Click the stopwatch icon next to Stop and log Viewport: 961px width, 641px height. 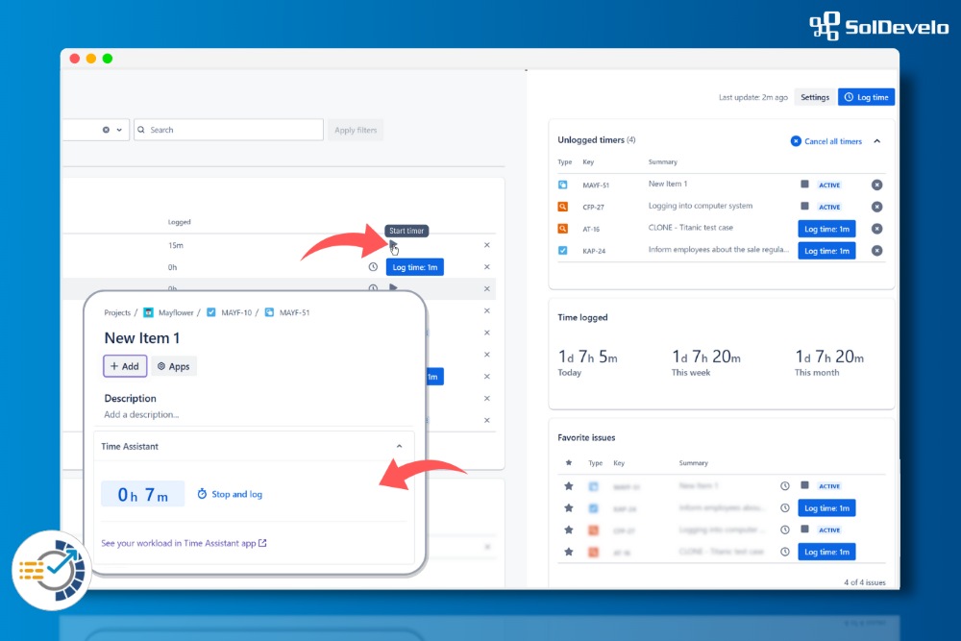(201, 494)
